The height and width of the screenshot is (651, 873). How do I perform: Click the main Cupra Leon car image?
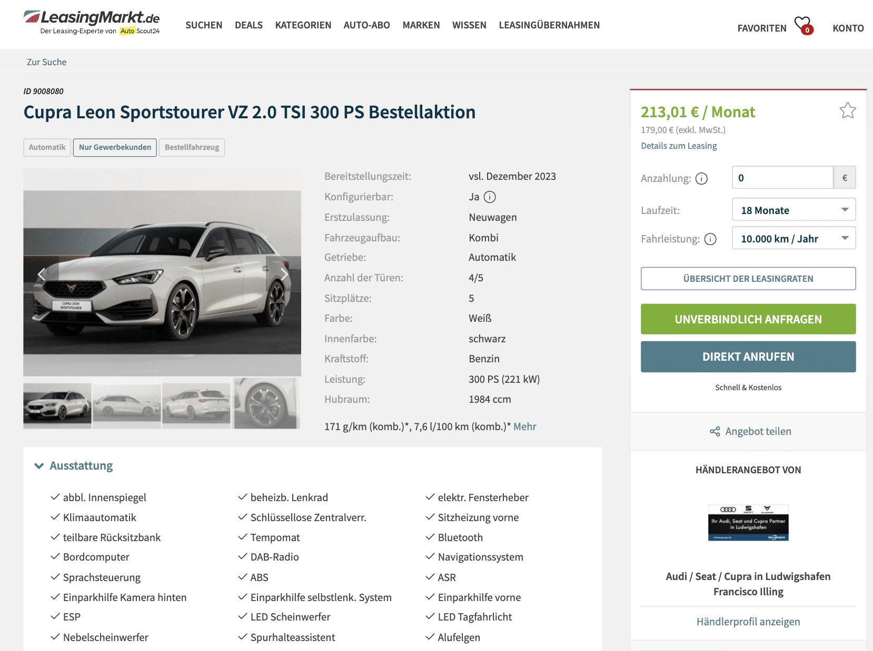click(162, 272)
